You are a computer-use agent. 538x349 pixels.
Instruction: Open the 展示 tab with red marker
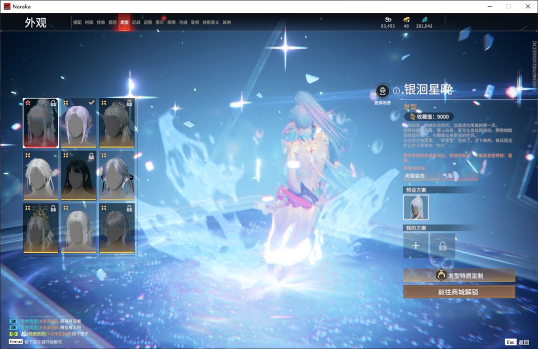click(x=160, y=22)
